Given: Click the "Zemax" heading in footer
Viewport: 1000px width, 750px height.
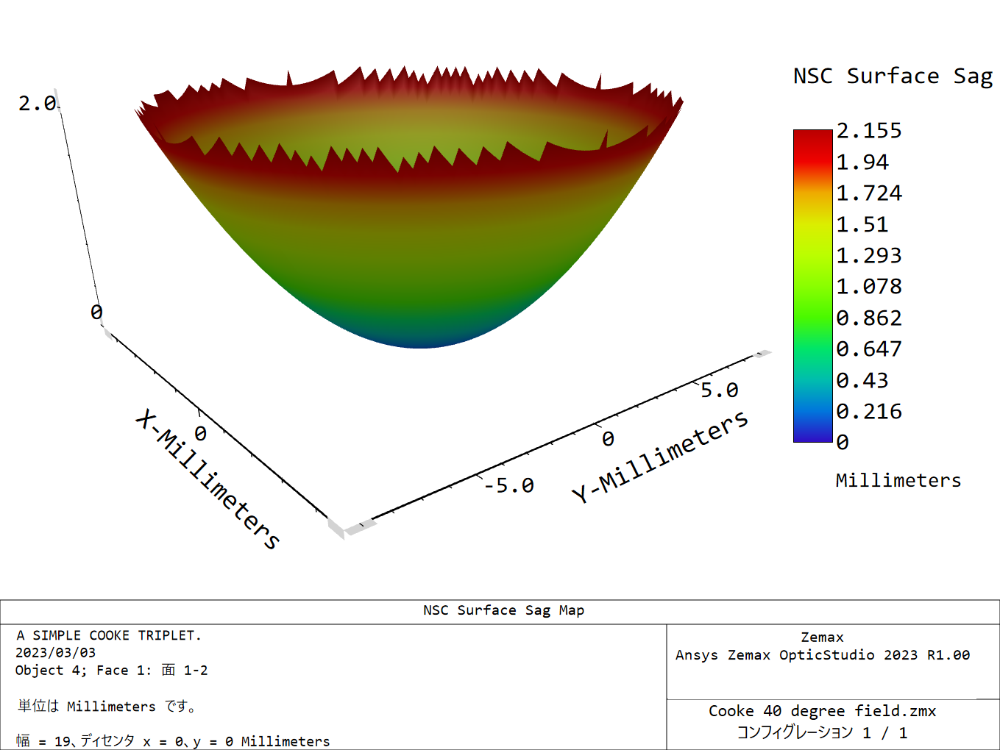Looking at the screenshot, I should [822, 637].
